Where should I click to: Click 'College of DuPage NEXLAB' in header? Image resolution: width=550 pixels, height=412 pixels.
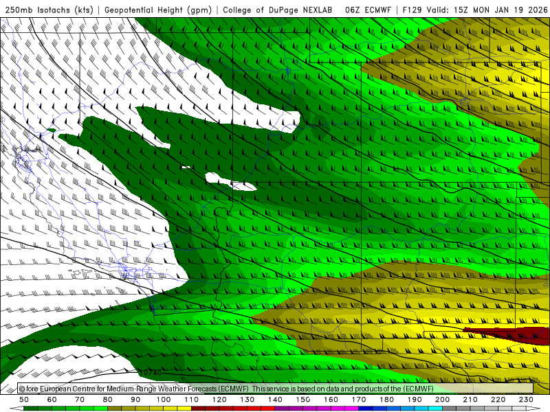coord(278,10)
